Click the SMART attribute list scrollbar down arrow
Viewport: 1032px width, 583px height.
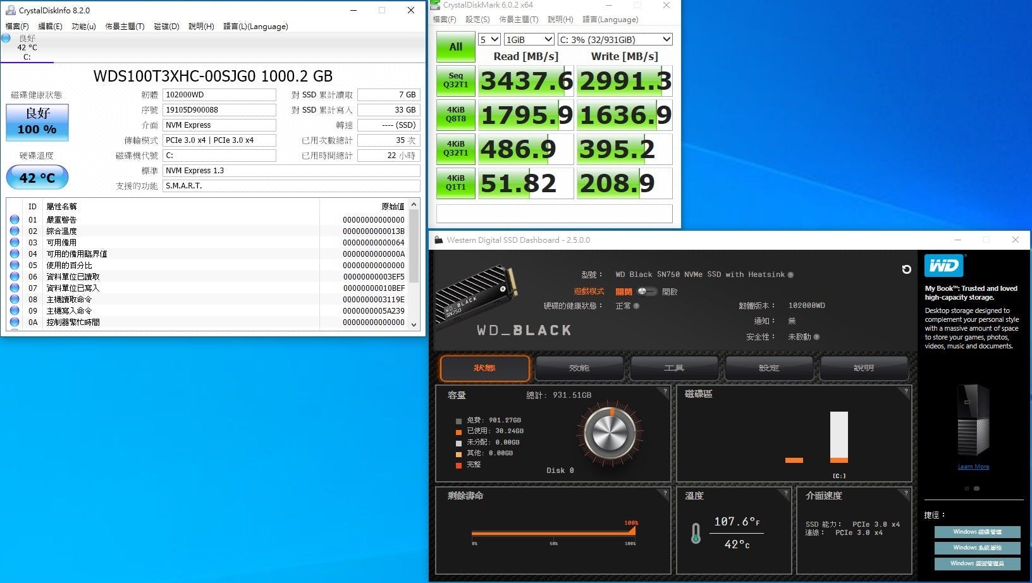414,324
